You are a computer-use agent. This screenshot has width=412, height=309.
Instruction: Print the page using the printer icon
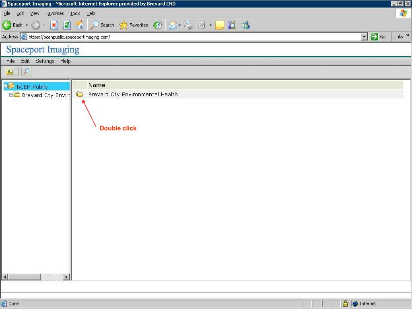pyautogui.click(x=189, y=25)
